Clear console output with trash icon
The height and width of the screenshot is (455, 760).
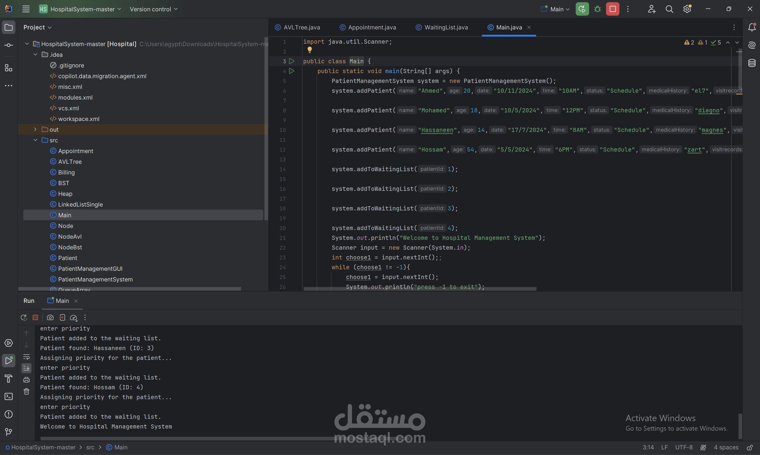tap(27, 391)
